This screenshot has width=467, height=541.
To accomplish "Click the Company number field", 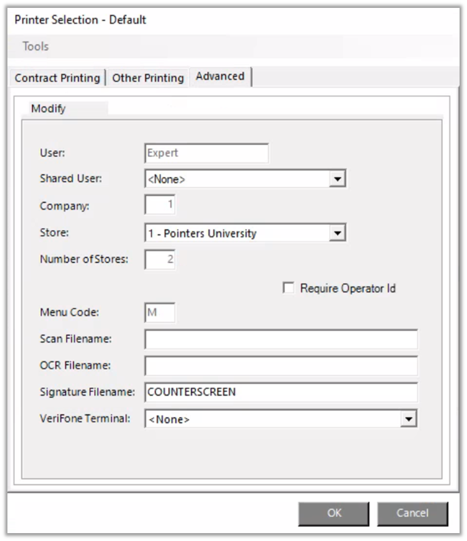I will [x=160, y=205].
